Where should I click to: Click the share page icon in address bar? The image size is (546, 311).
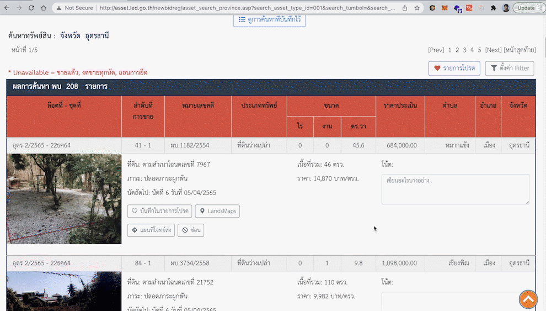click(405, 8)
